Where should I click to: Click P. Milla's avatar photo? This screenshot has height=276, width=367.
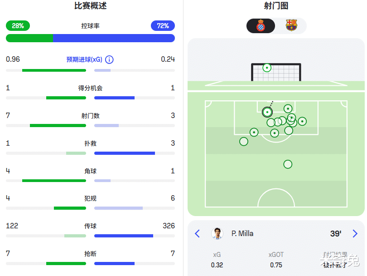(x=217, y=233)
